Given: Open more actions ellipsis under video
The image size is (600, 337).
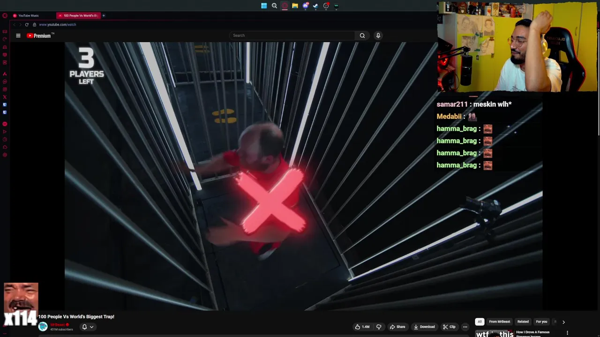Looking at the screenshot, I should point(465,327).
